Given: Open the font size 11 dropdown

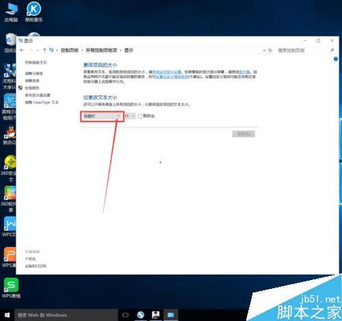Looking at the screenshot, I should click(x=130, y=116).
